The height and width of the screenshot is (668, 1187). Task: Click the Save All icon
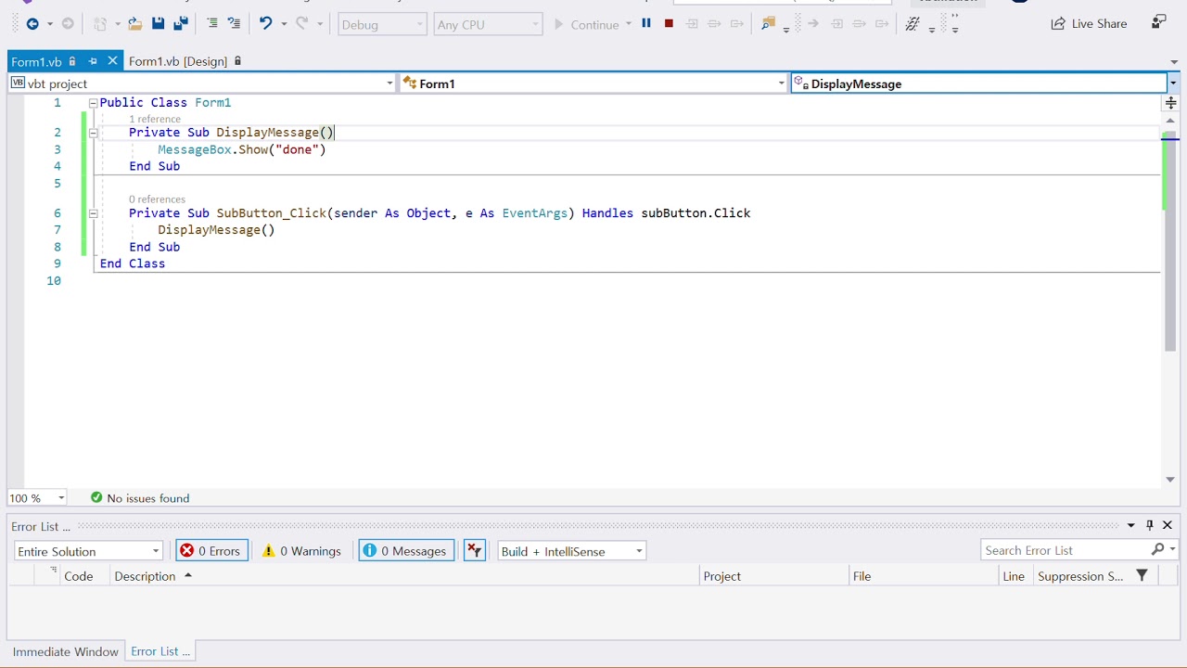[181, 24]
